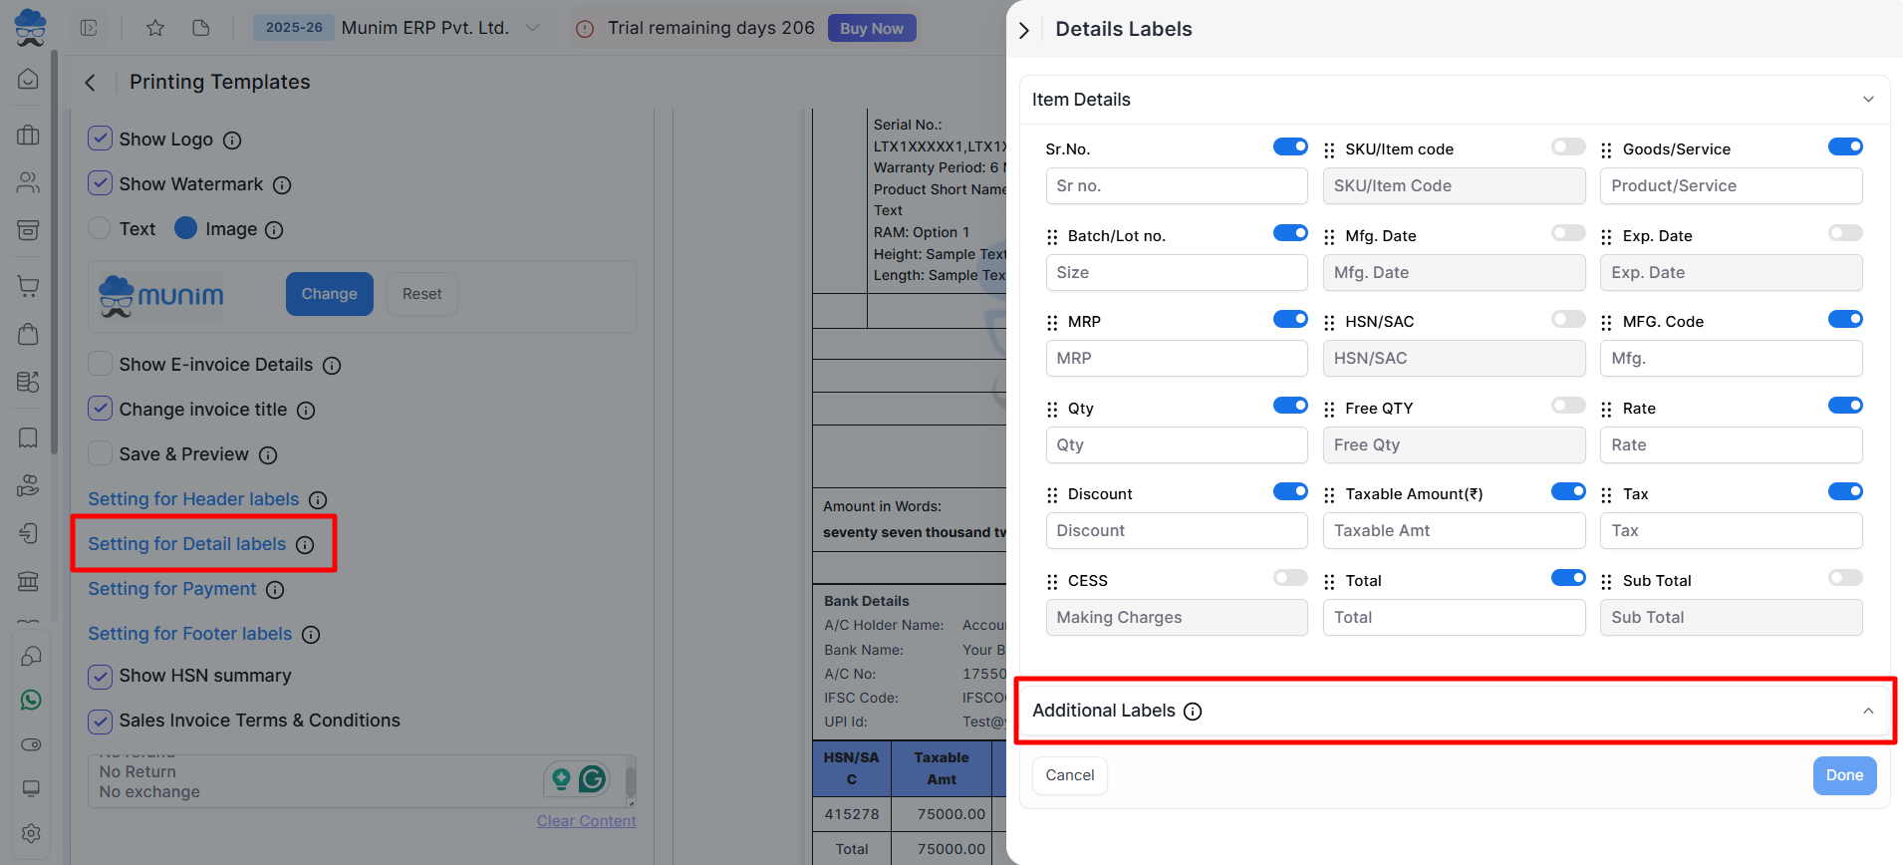This screenshot has height=865, width=1903.
Task: Click the WhatsApp icon in the sidebar
Action: [x=31, y=701]
